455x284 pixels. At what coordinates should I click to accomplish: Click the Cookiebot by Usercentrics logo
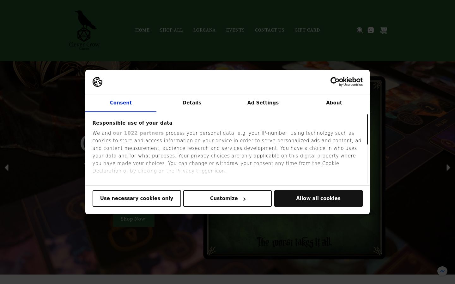coord(346,82)
